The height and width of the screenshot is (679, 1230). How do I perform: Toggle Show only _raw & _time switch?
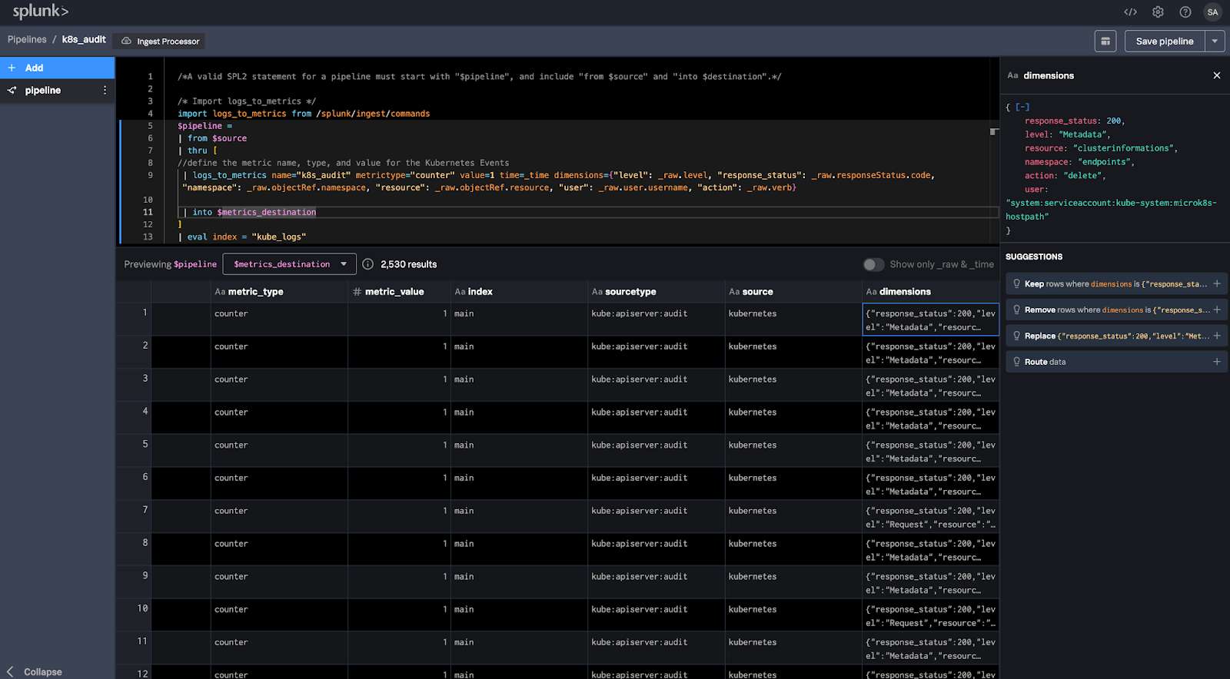pyautogui.click(x=873, y=264)
